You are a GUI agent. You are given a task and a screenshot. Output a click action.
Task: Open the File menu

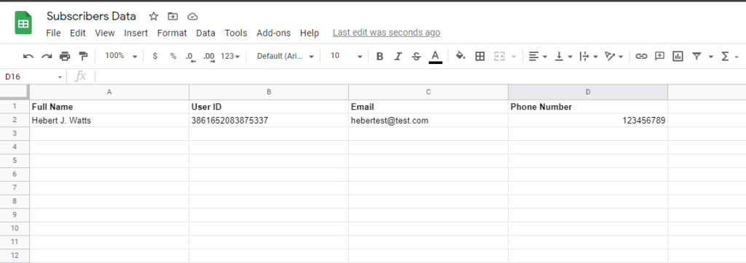[x=53, y=33]
